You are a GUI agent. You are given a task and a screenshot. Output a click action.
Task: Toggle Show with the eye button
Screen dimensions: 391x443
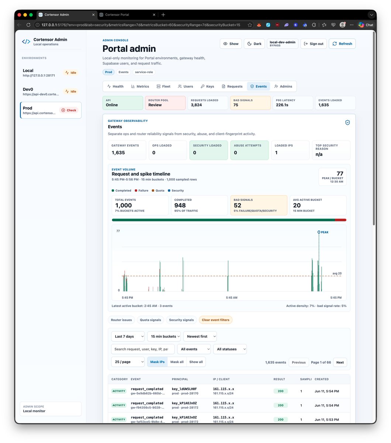coord(231,44)
